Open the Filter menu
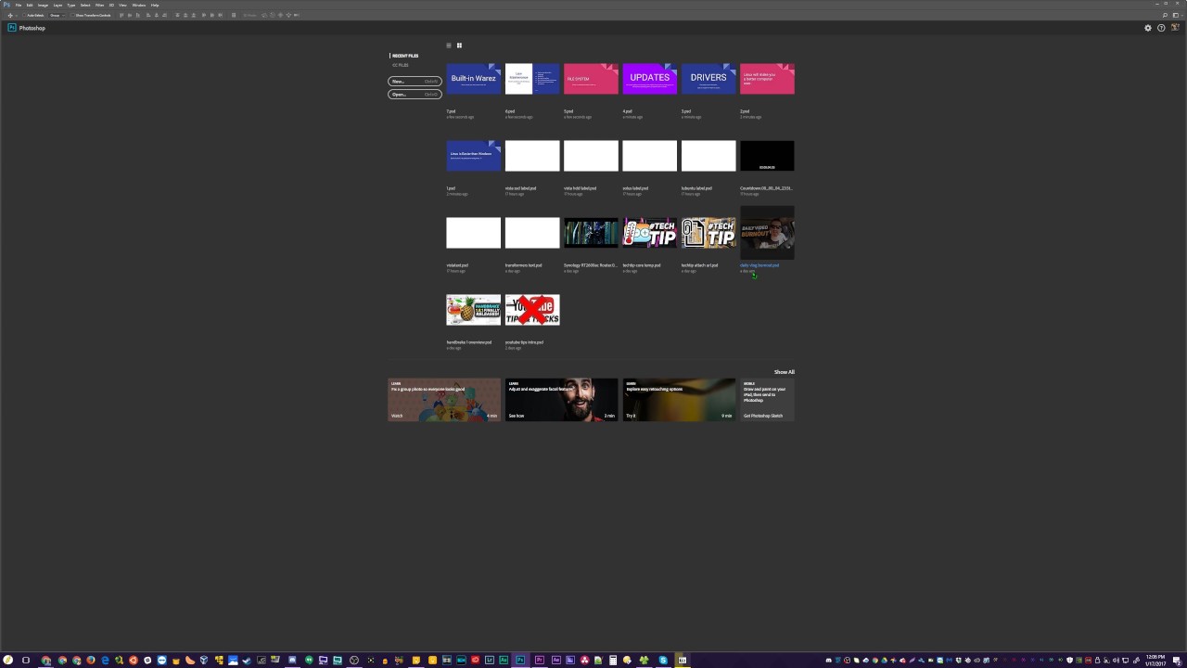This screenshot has width=1187, height=668. pyautogui.click(x=99, y=5)
